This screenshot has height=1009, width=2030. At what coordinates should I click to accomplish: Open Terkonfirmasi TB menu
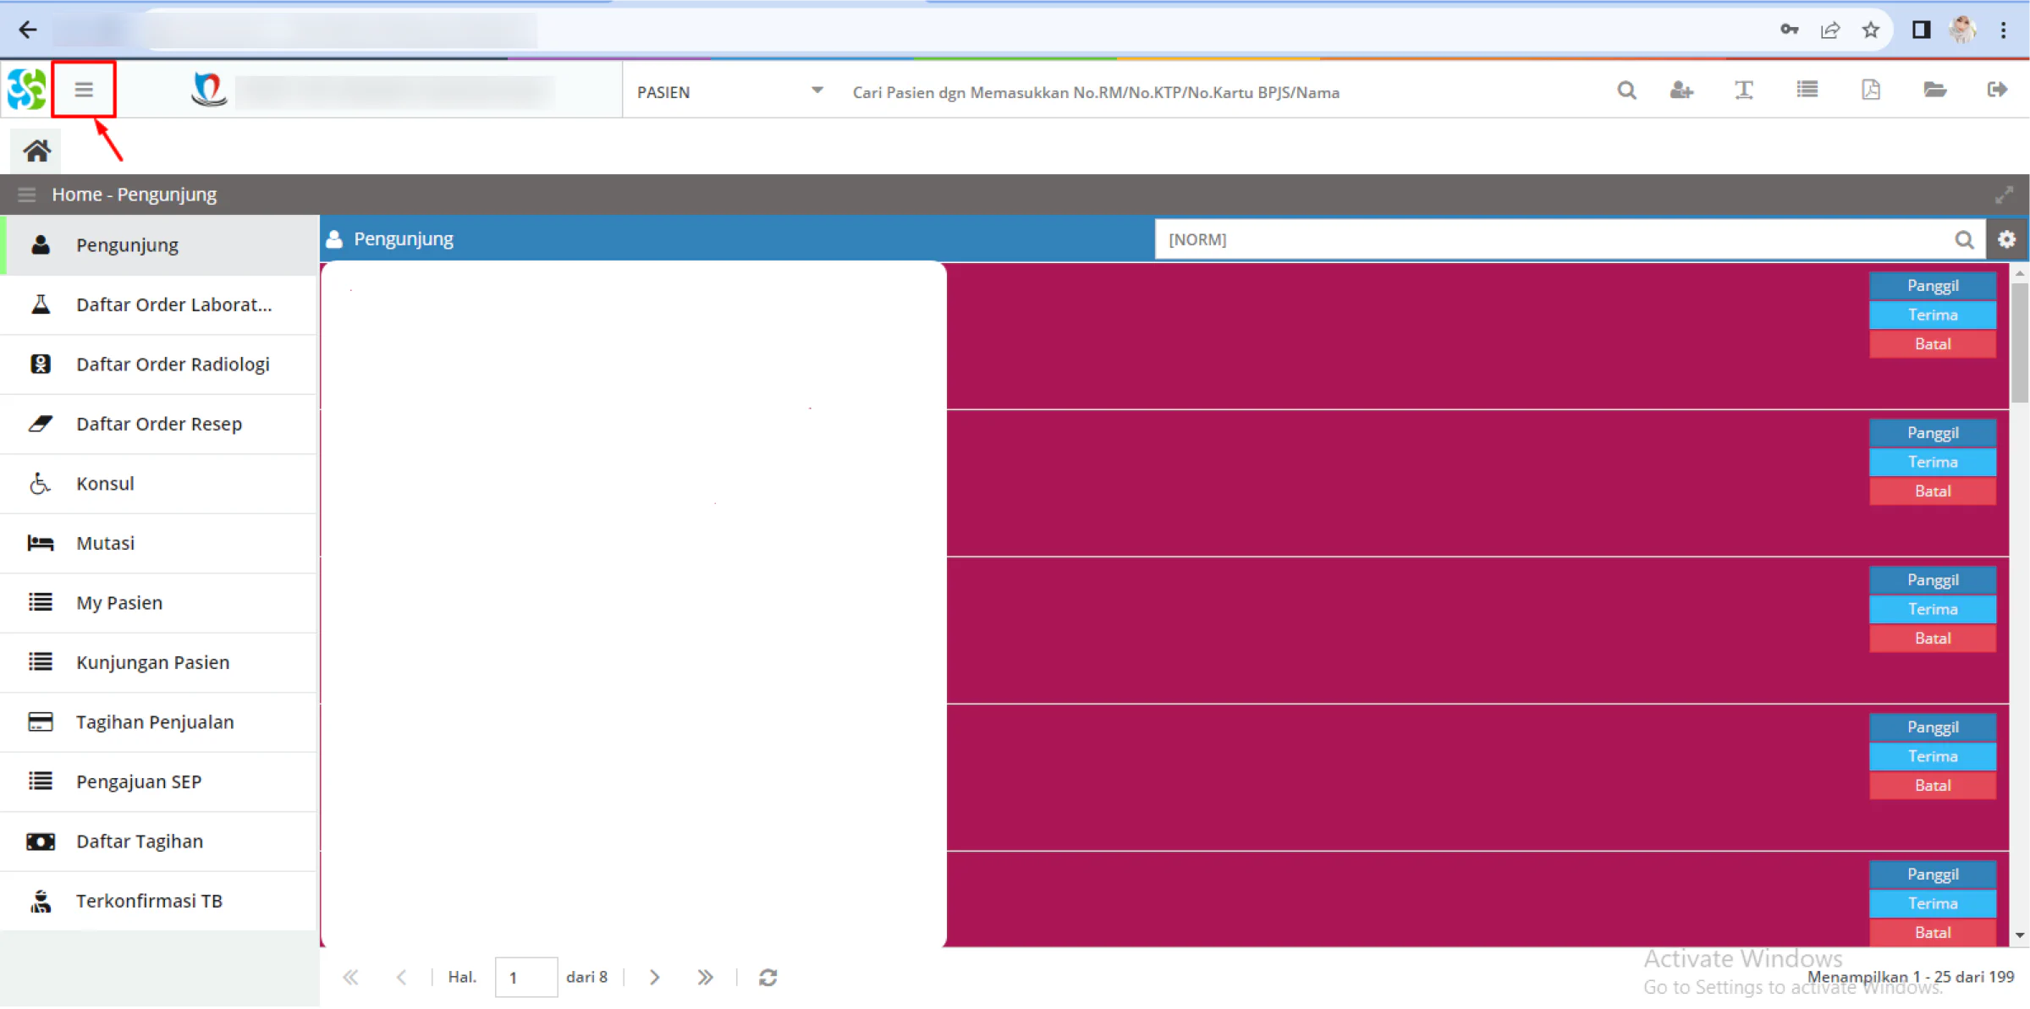click(159, 901)
